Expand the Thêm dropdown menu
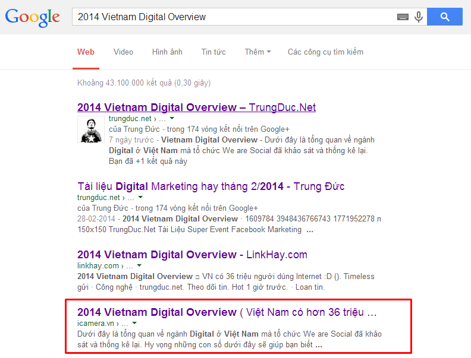This screenshot has width=471, height=358. pos(258,52)
